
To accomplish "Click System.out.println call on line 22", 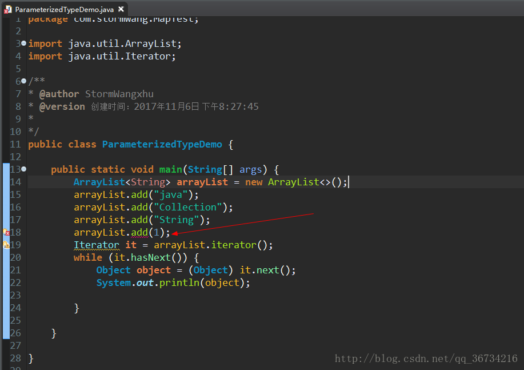I will [x=173, y=283].
